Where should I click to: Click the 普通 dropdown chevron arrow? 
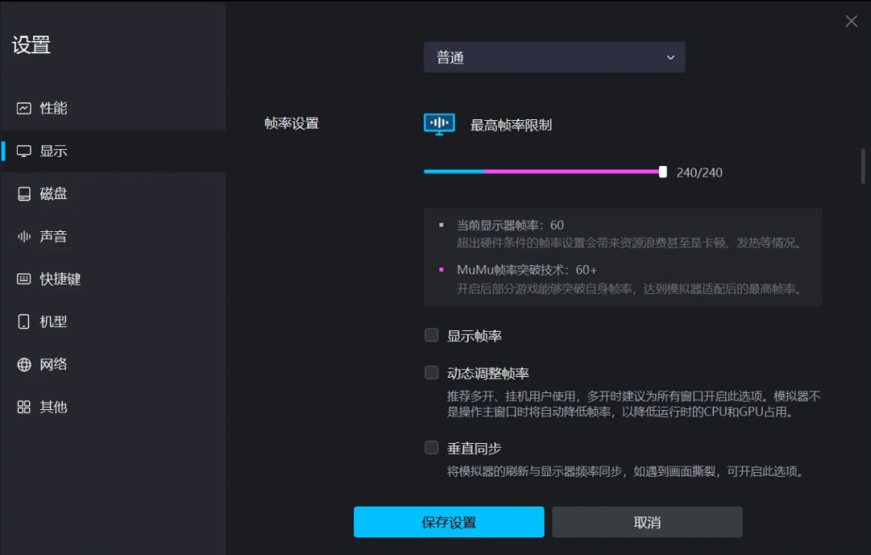click(670, 57)
